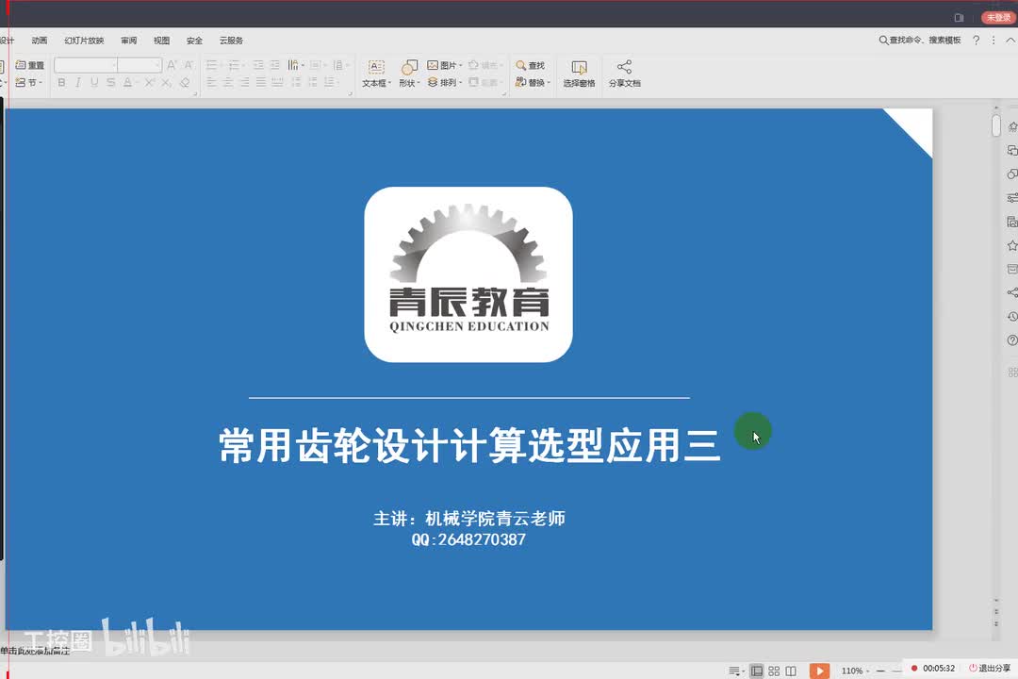Insert a picture (图片)

[441, 65]
